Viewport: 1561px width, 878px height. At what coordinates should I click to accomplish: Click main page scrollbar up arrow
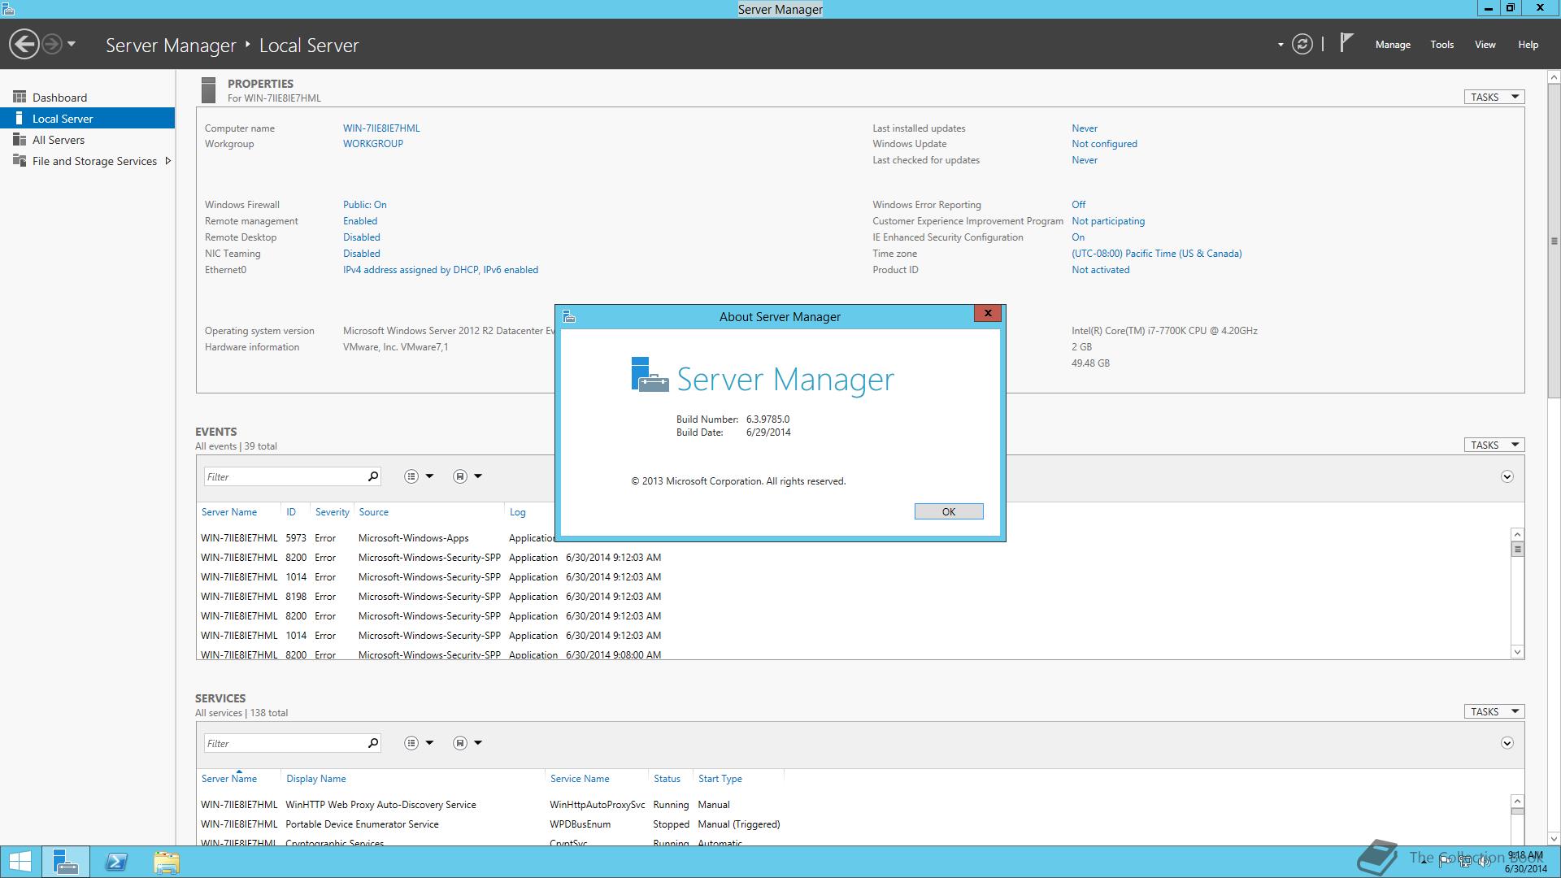[x=1554, y=77]
